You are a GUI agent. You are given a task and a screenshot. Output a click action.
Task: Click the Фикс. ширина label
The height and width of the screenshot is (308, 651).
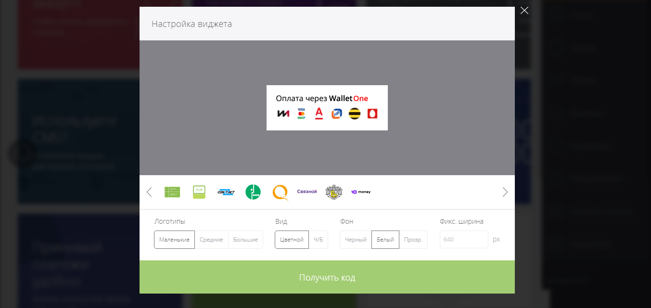[461, 221]
